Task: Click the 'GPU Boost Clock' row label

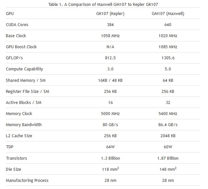Action: pyautogui.click(x=21, y=47)
